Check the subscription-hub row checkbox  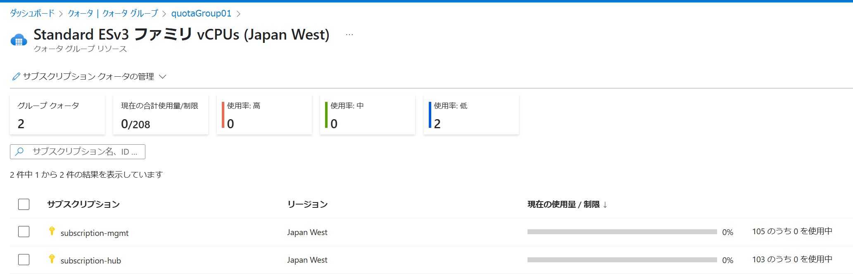[24, 259]
